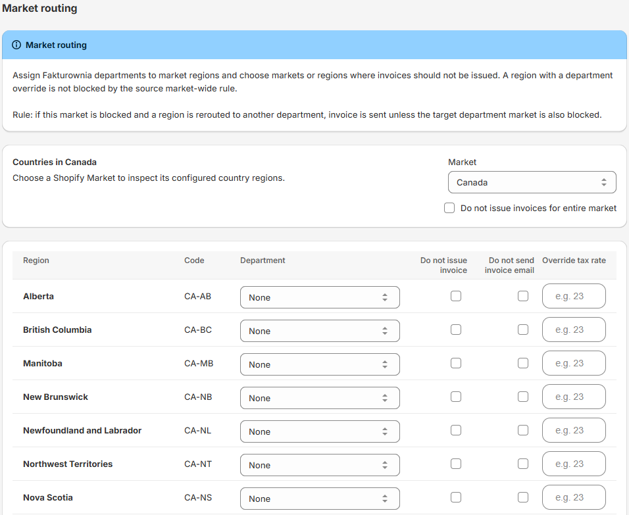629x515 pixels.
Task: Open Department dropdown for Newfoundland and Labrador
Action: [x=320, y=431]
